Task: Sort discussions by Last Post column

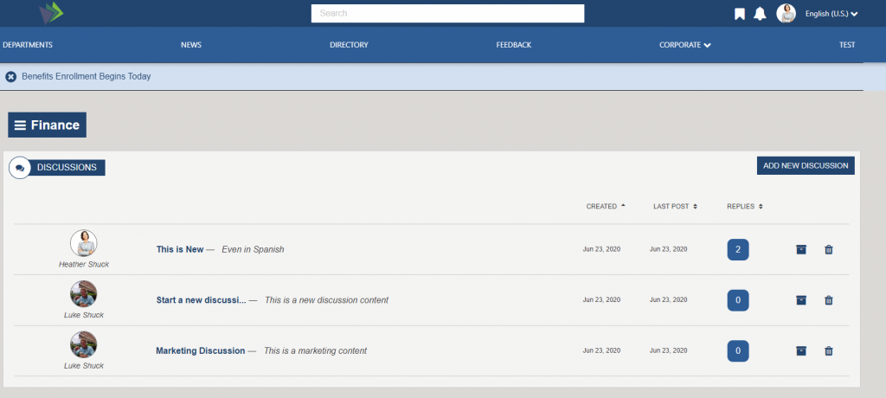Action: tap(675, 207)
